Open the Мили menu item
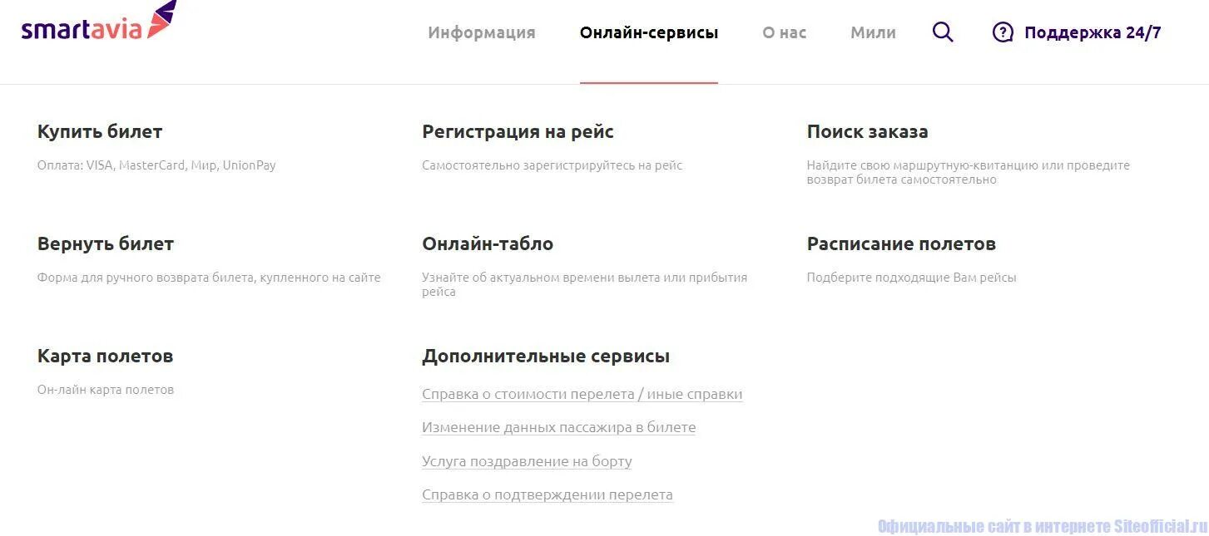Image resolution: width=1209 pixels, height=536 pixels. pyautogui.click(x=873, y=32)
